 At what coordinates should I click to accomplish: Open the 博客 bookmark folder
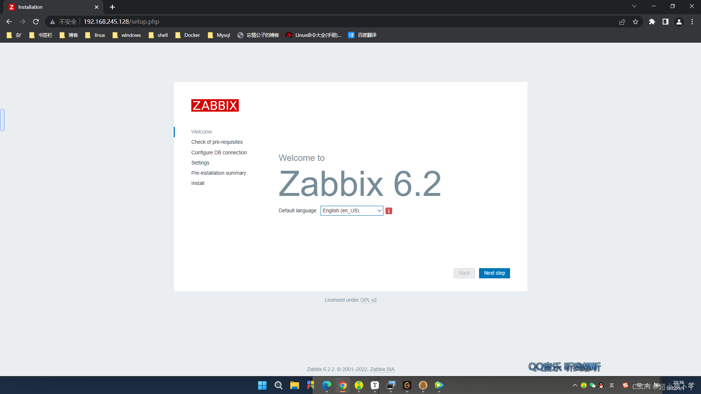click(x=69, y=35)
